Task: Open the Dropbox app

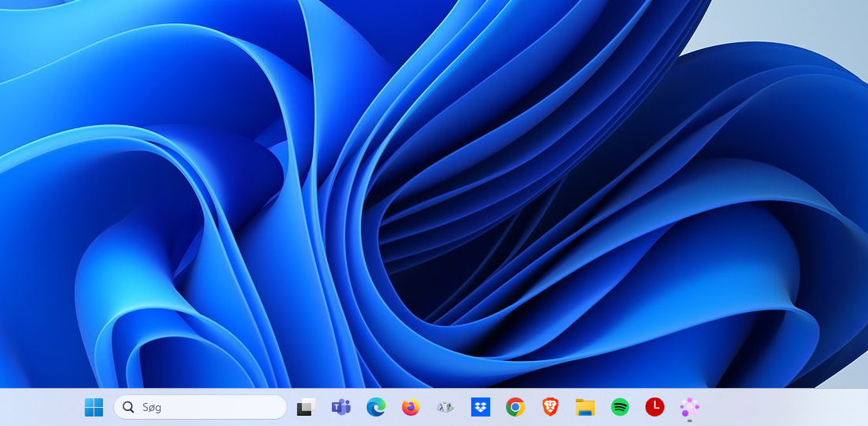Action: (480, 407)
